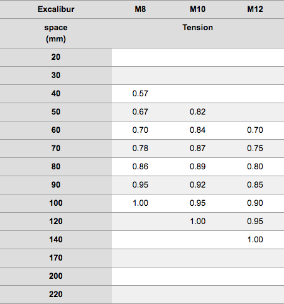Click the 0.90 value in row 100

pos(255,203)
